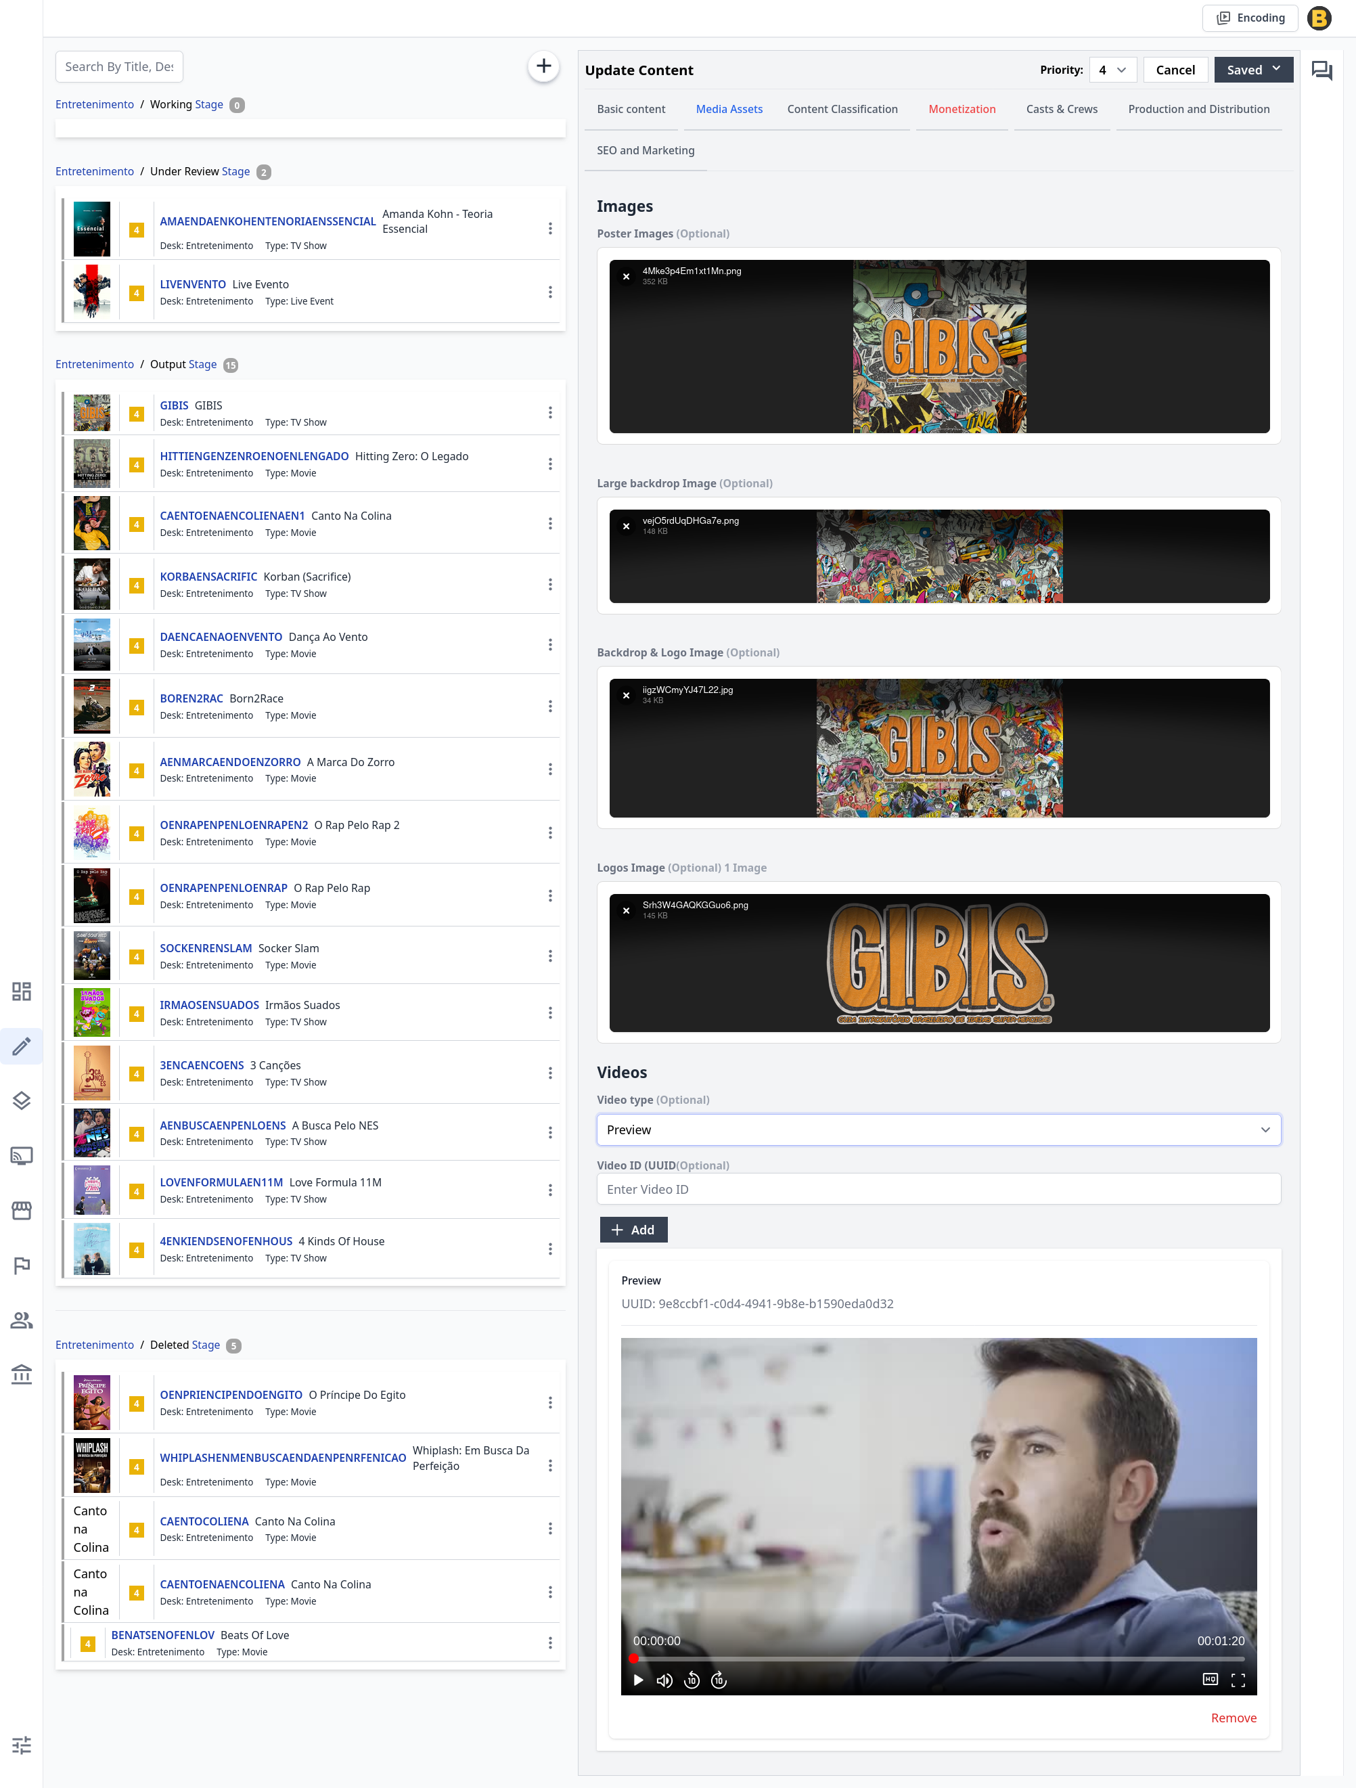Toggle HD quality on video player
Screen dimensions: 1356x1788
click(x=1210, y=1680)
